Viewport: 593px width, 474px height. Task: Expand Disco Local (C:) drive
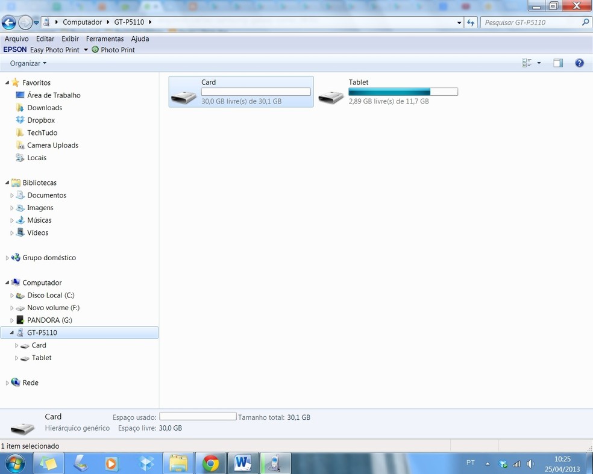click(11, 295)
